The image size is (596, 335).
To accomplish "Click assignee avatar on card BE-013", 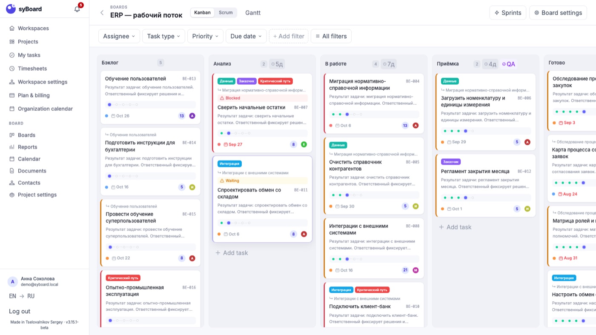I will click(192, 116).
